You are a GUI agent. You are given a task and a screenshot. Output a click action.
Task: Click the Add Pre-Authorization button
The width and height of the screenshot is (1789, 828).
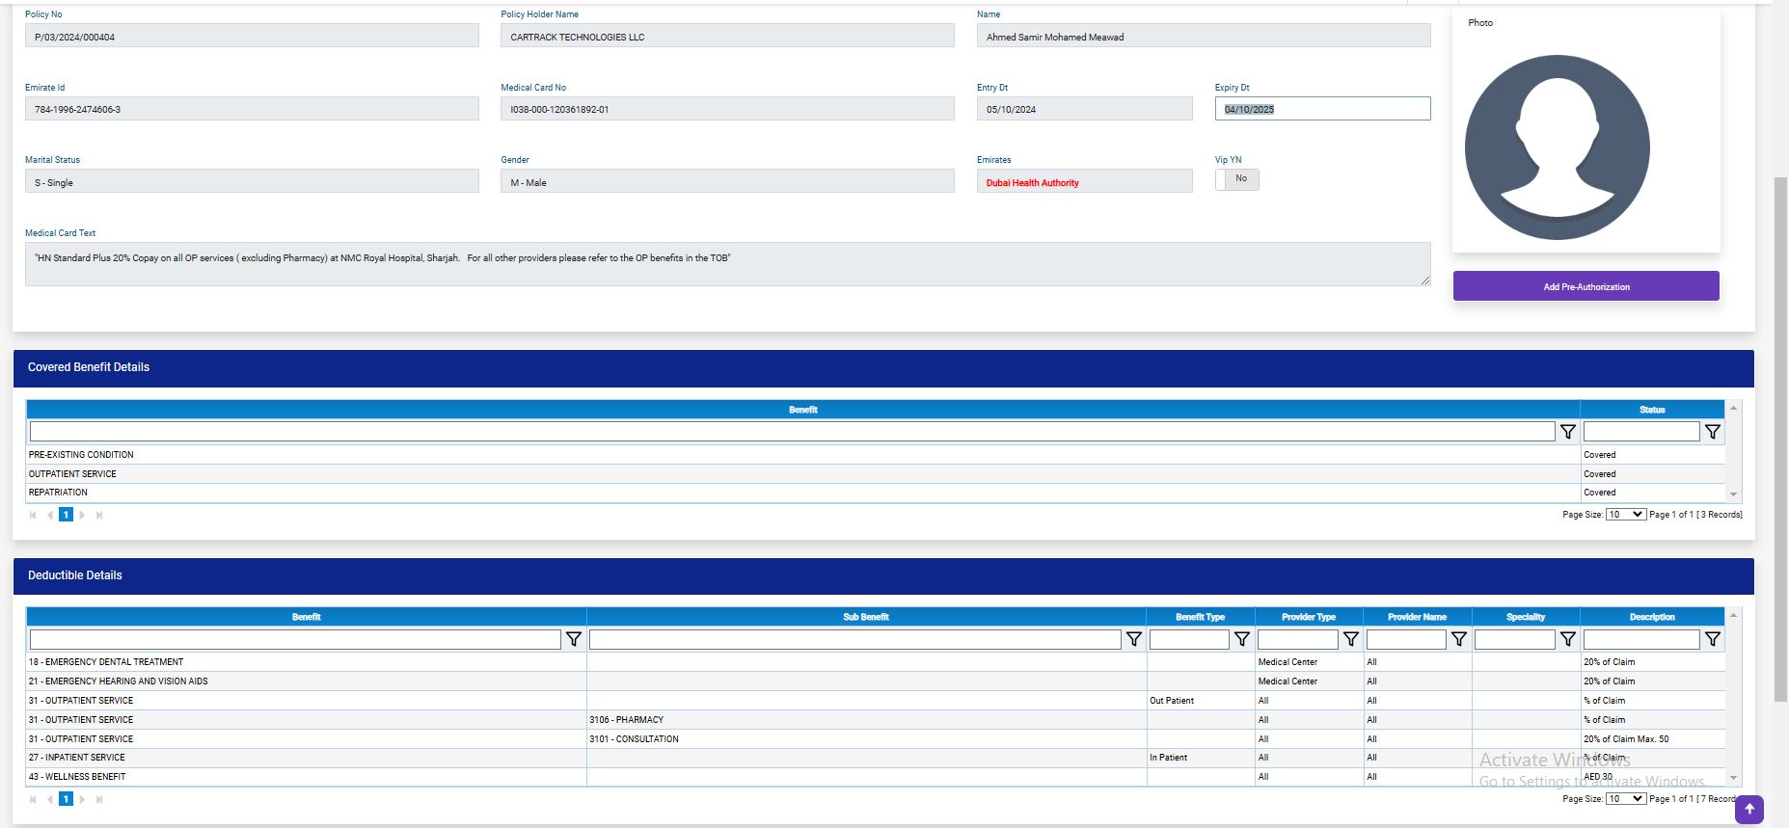click(x=1586, y=286)
